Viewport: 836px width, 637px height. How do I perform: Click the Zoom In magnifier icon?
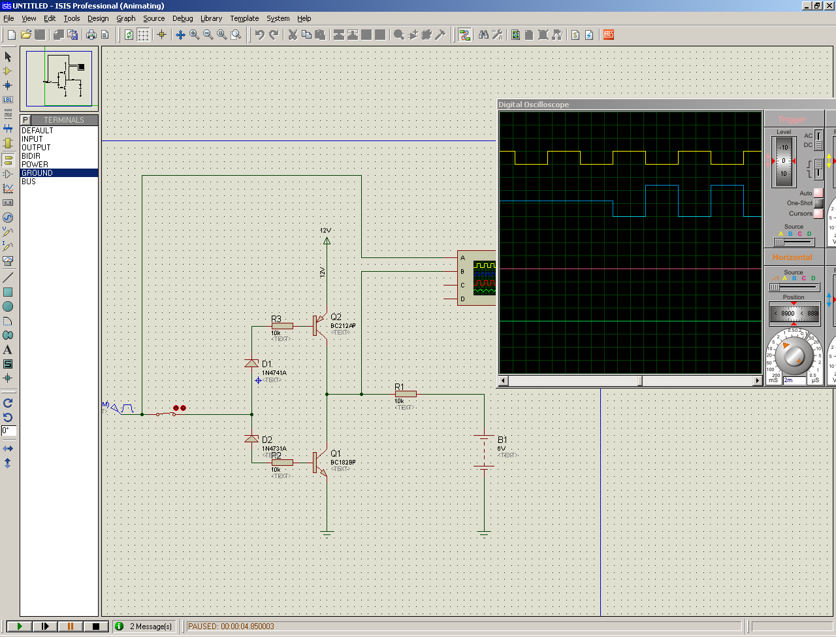tap(195, 35)
